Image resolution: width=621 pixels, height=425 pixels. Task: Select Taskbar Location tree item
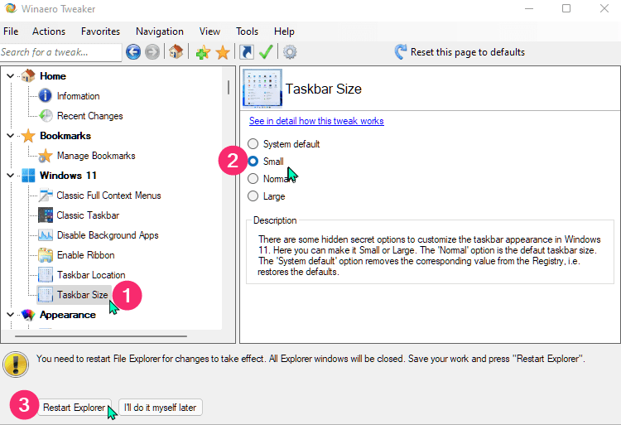tap(91, 274)
